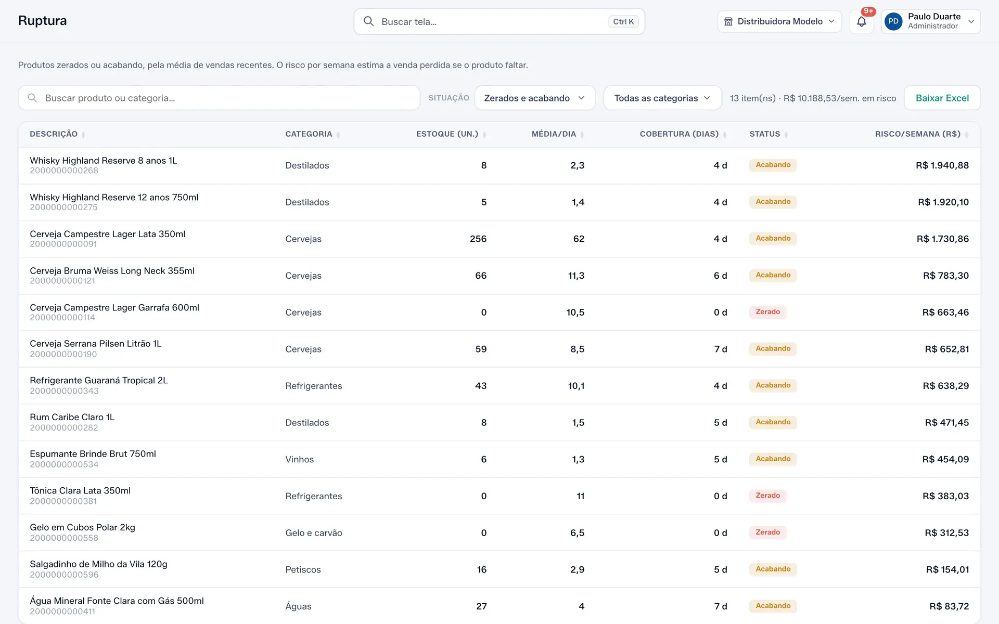This screenshot has height=624, width=999.
Task: Sort the table by Status header
Action: pos(764,134)
